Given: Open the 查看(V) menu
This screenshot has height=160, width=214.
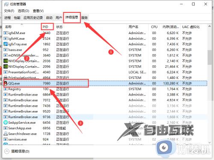Looking at the screenshot, I should point(38,11).
